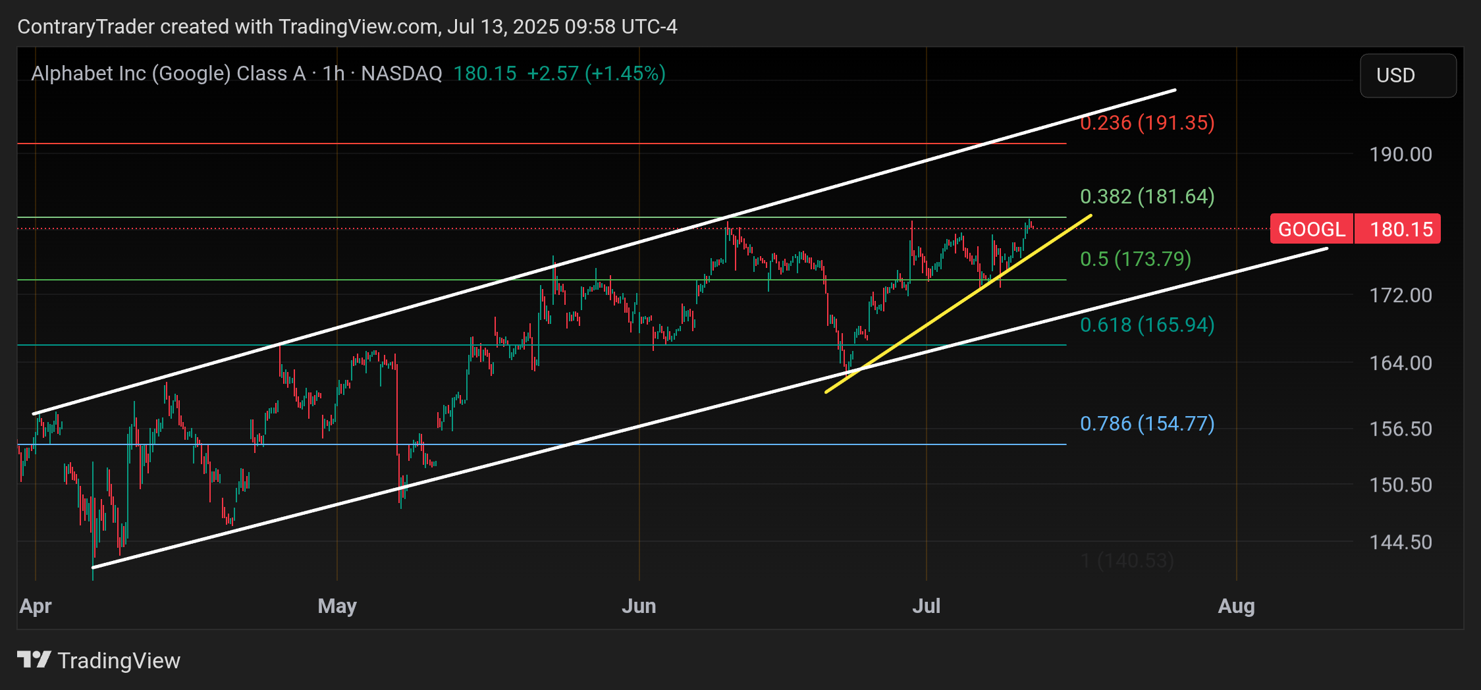Click the 0.5 (173.79) Fibonacci label
The height and width of the screenshot is (690, 1481).
tap(1135, 259)
